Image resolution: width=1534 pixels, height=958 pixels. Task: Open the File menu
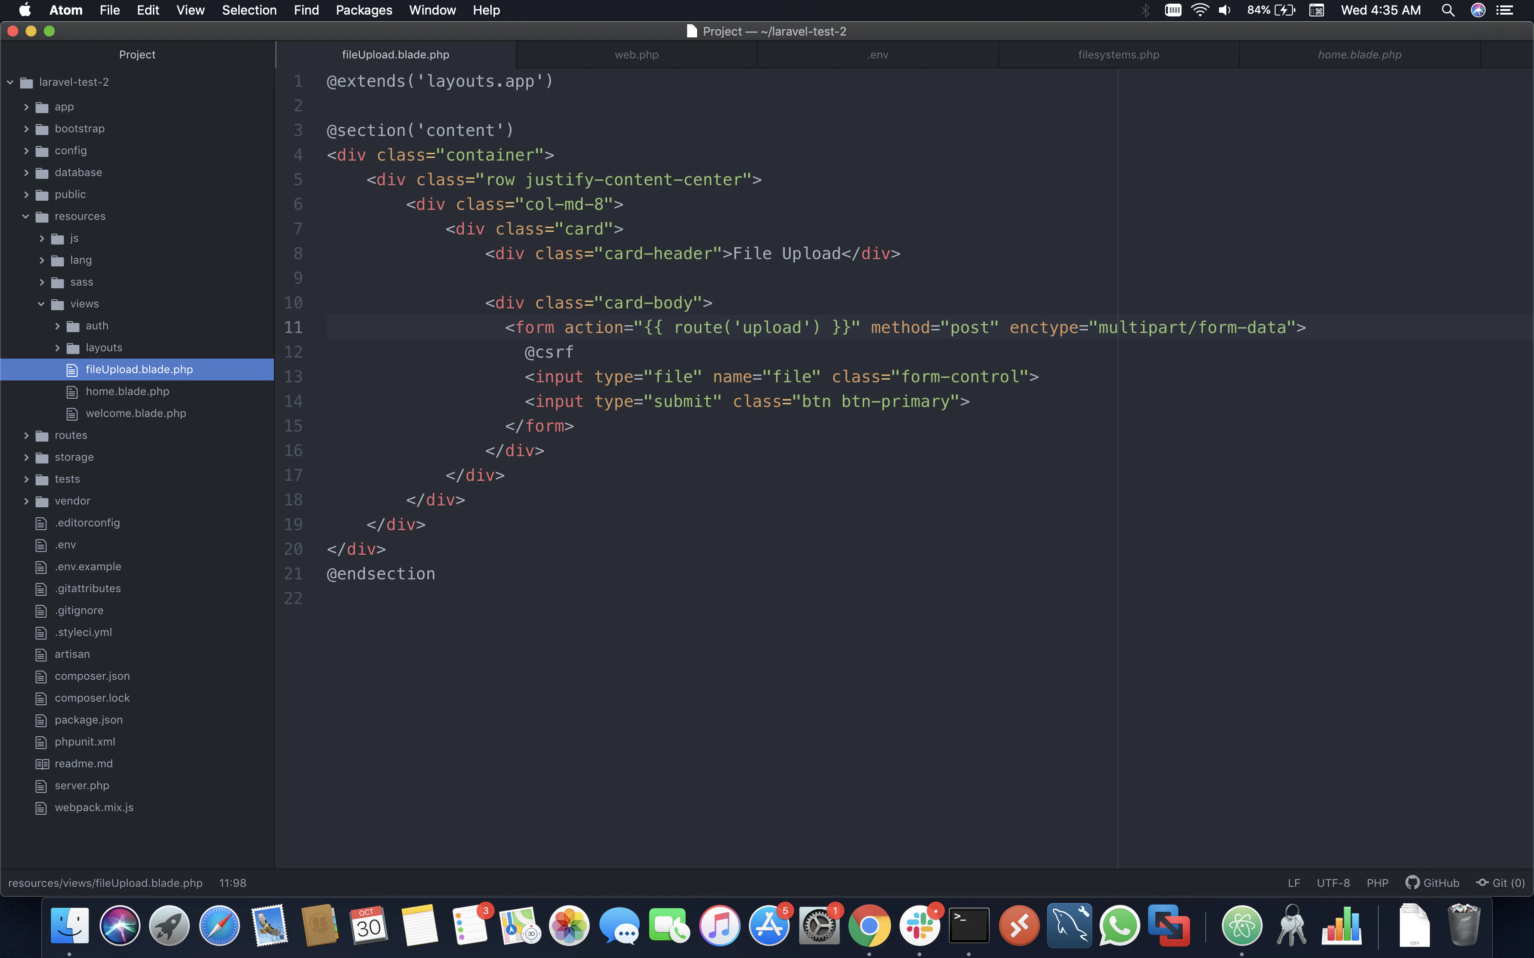click(x=110, y=10)
